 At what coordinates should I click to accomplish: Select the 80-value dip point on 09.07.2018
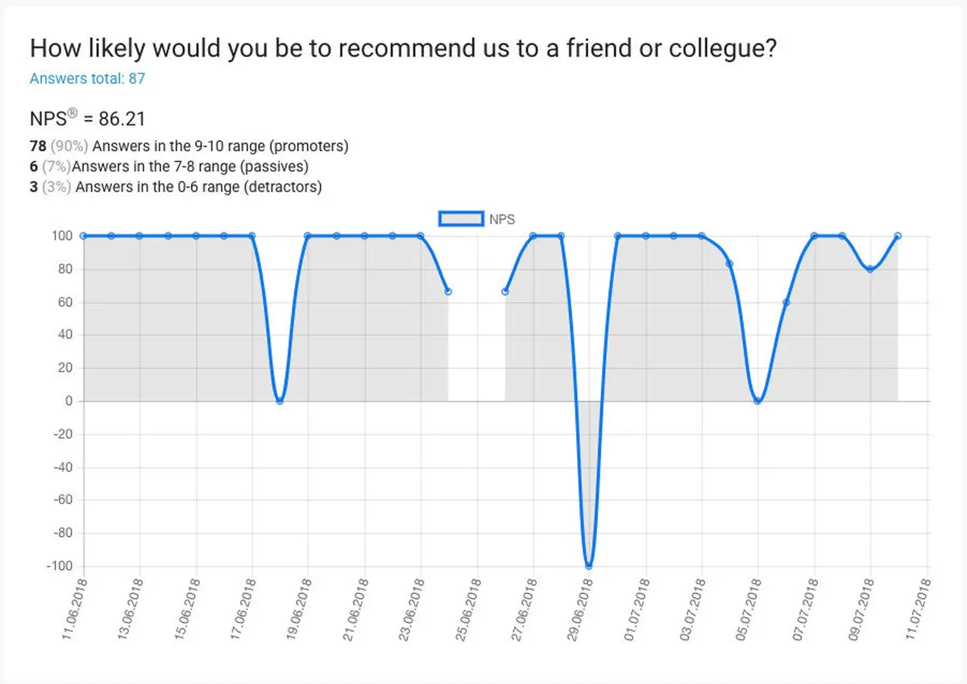(869, 269)
